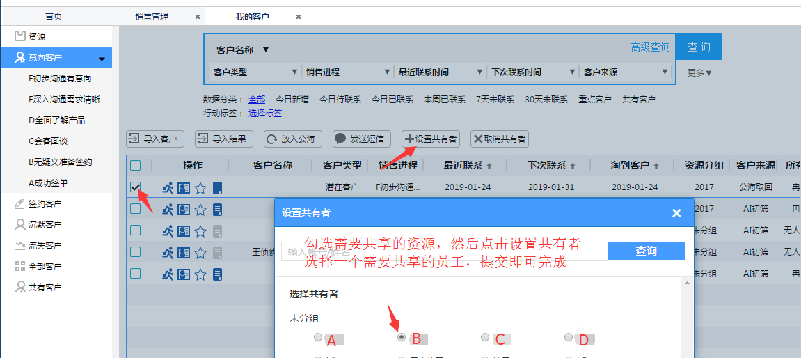Select the radio button marked B
Viewport: 801px width, 358px height.
pyautogui.click(x=402, y=337)
